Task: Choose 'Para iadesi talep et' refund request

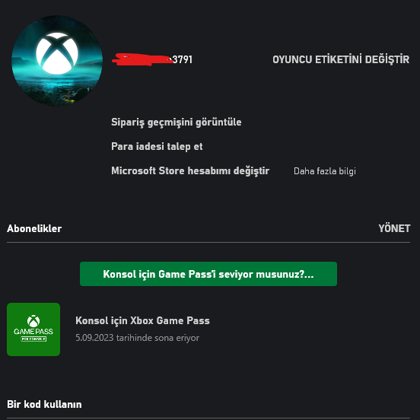Action: (157, 147)
